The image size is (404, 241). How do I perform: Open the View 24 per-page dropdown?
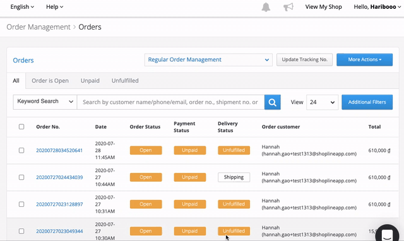point(323,102)
